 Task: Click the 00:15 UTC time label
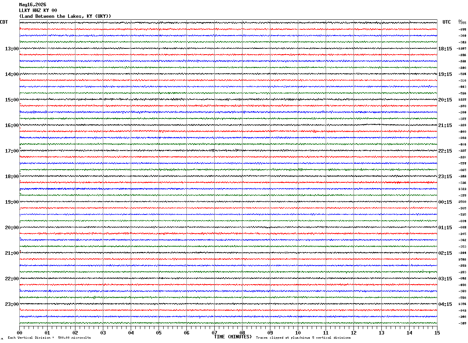pyautogui.click(x=445, y=202)
